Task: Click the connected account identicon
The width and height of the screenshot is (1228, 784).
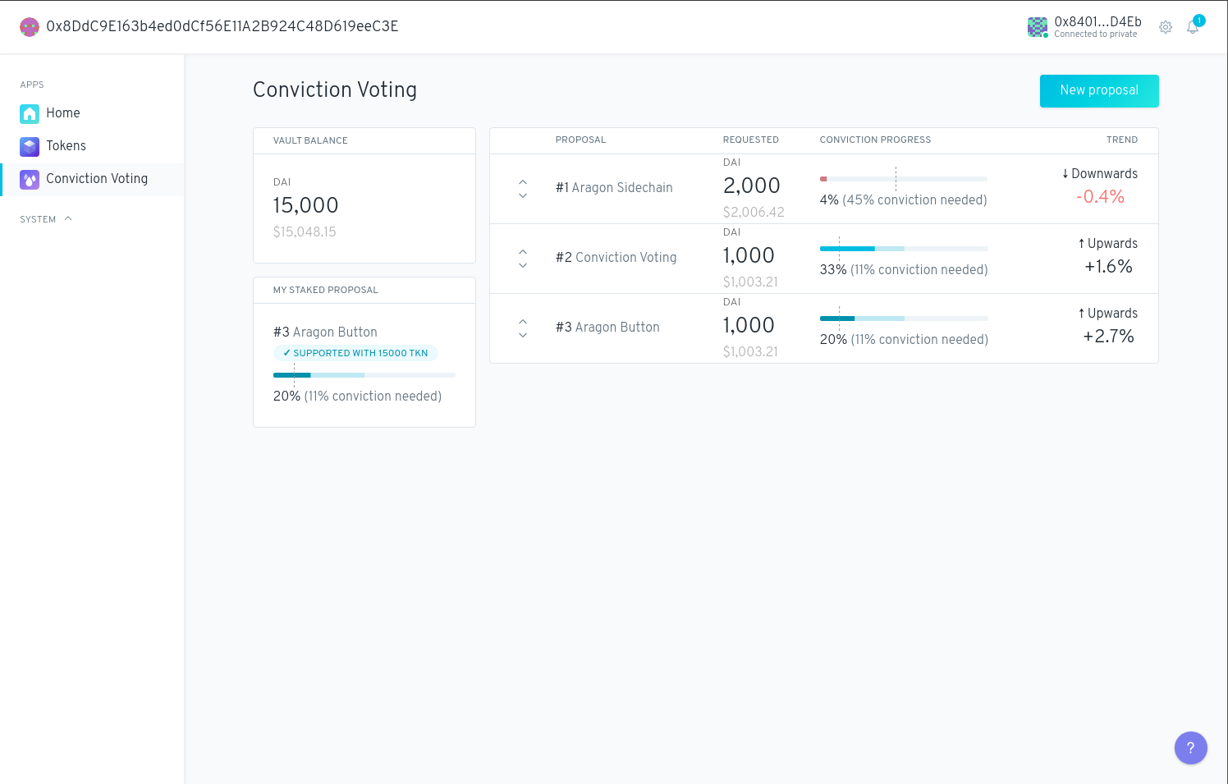Action: click(1038, 27)
